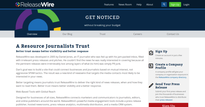Click the ReleaseWire logo
The width and height of the screenshot is (205, 107).
pos(35,5)
